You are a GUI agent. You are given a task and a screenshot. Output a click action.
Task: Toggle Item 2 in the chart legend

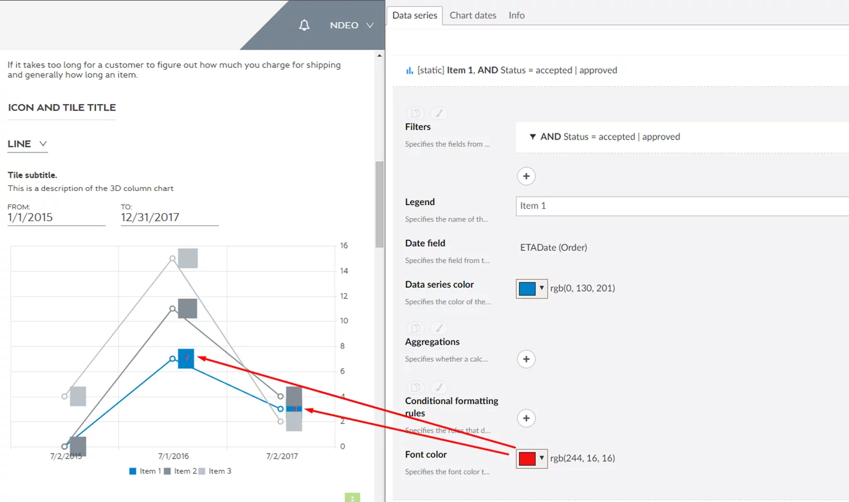pyautogui.click(x=181, y=471)
